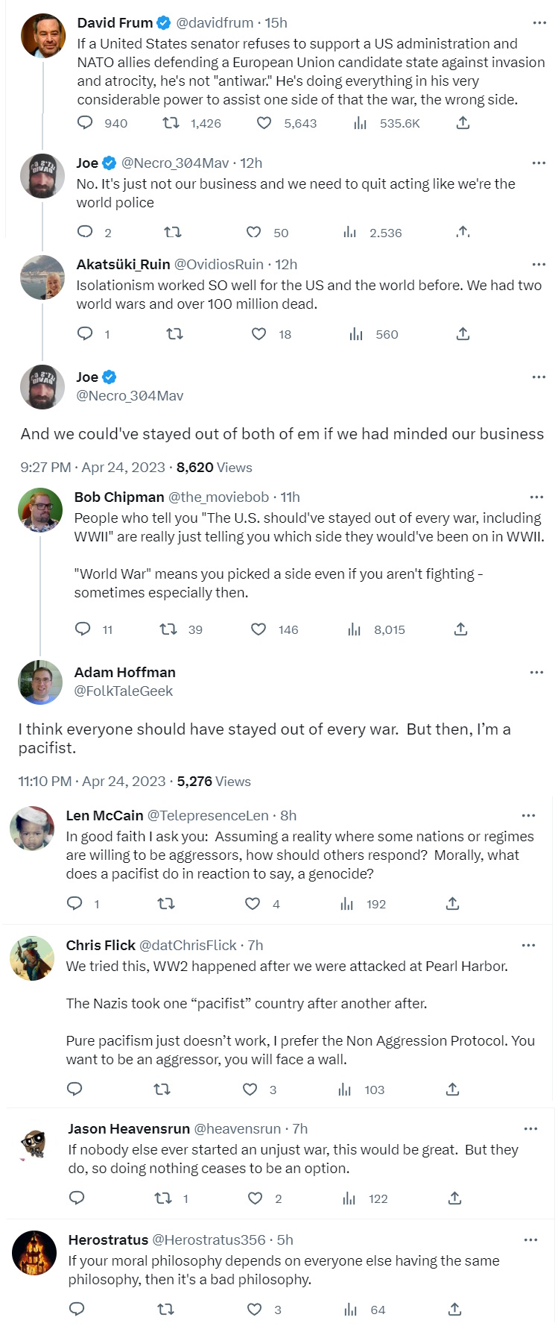Open more options on David Frum's tweet
Screen dimensions: 558x1326
pyautogui.click(x=539, y=23)
